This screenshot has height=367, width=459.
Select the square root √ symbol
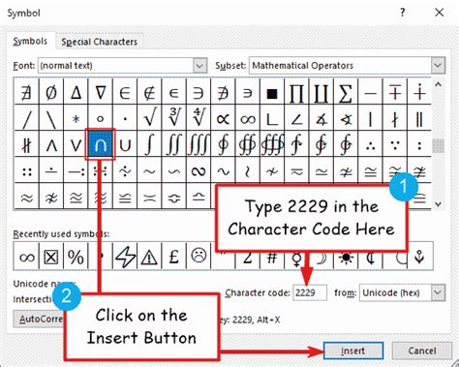point(149,118)
